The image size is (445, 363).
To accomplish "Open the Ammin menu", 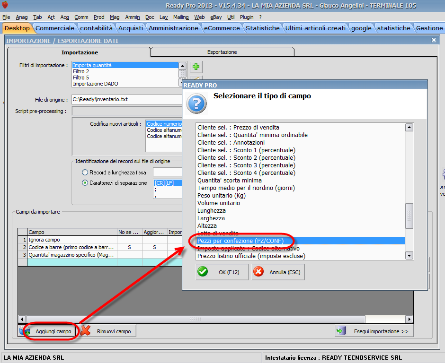I will [133, 17].
